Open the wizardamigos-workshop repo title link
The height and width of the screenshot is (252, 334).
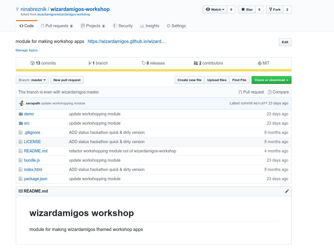point(80,9)
